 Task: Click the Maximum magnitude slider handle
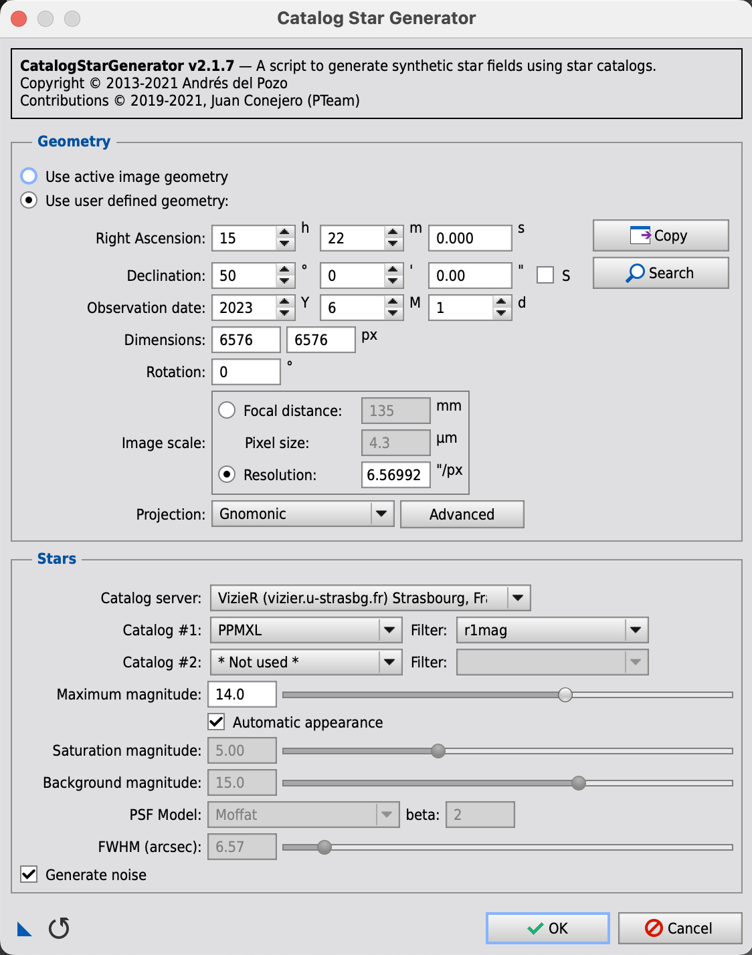565,694
